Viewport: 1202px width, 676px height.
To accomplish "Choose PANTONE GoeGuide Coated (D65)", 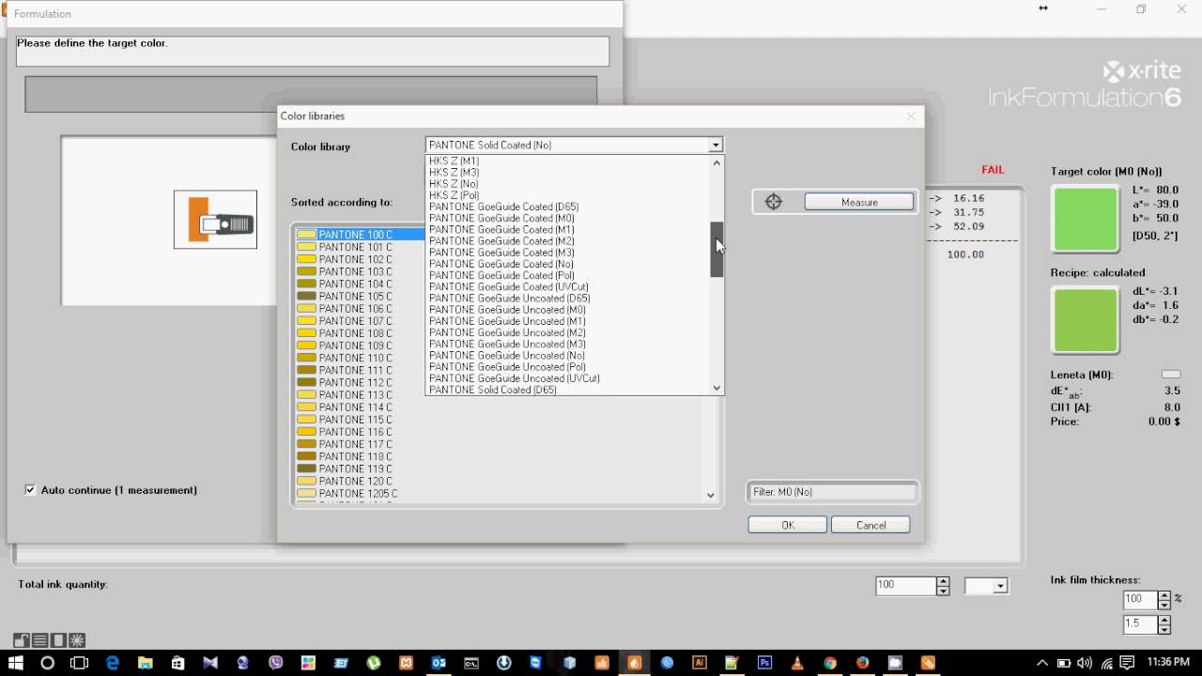I will (x=504, y=207).
